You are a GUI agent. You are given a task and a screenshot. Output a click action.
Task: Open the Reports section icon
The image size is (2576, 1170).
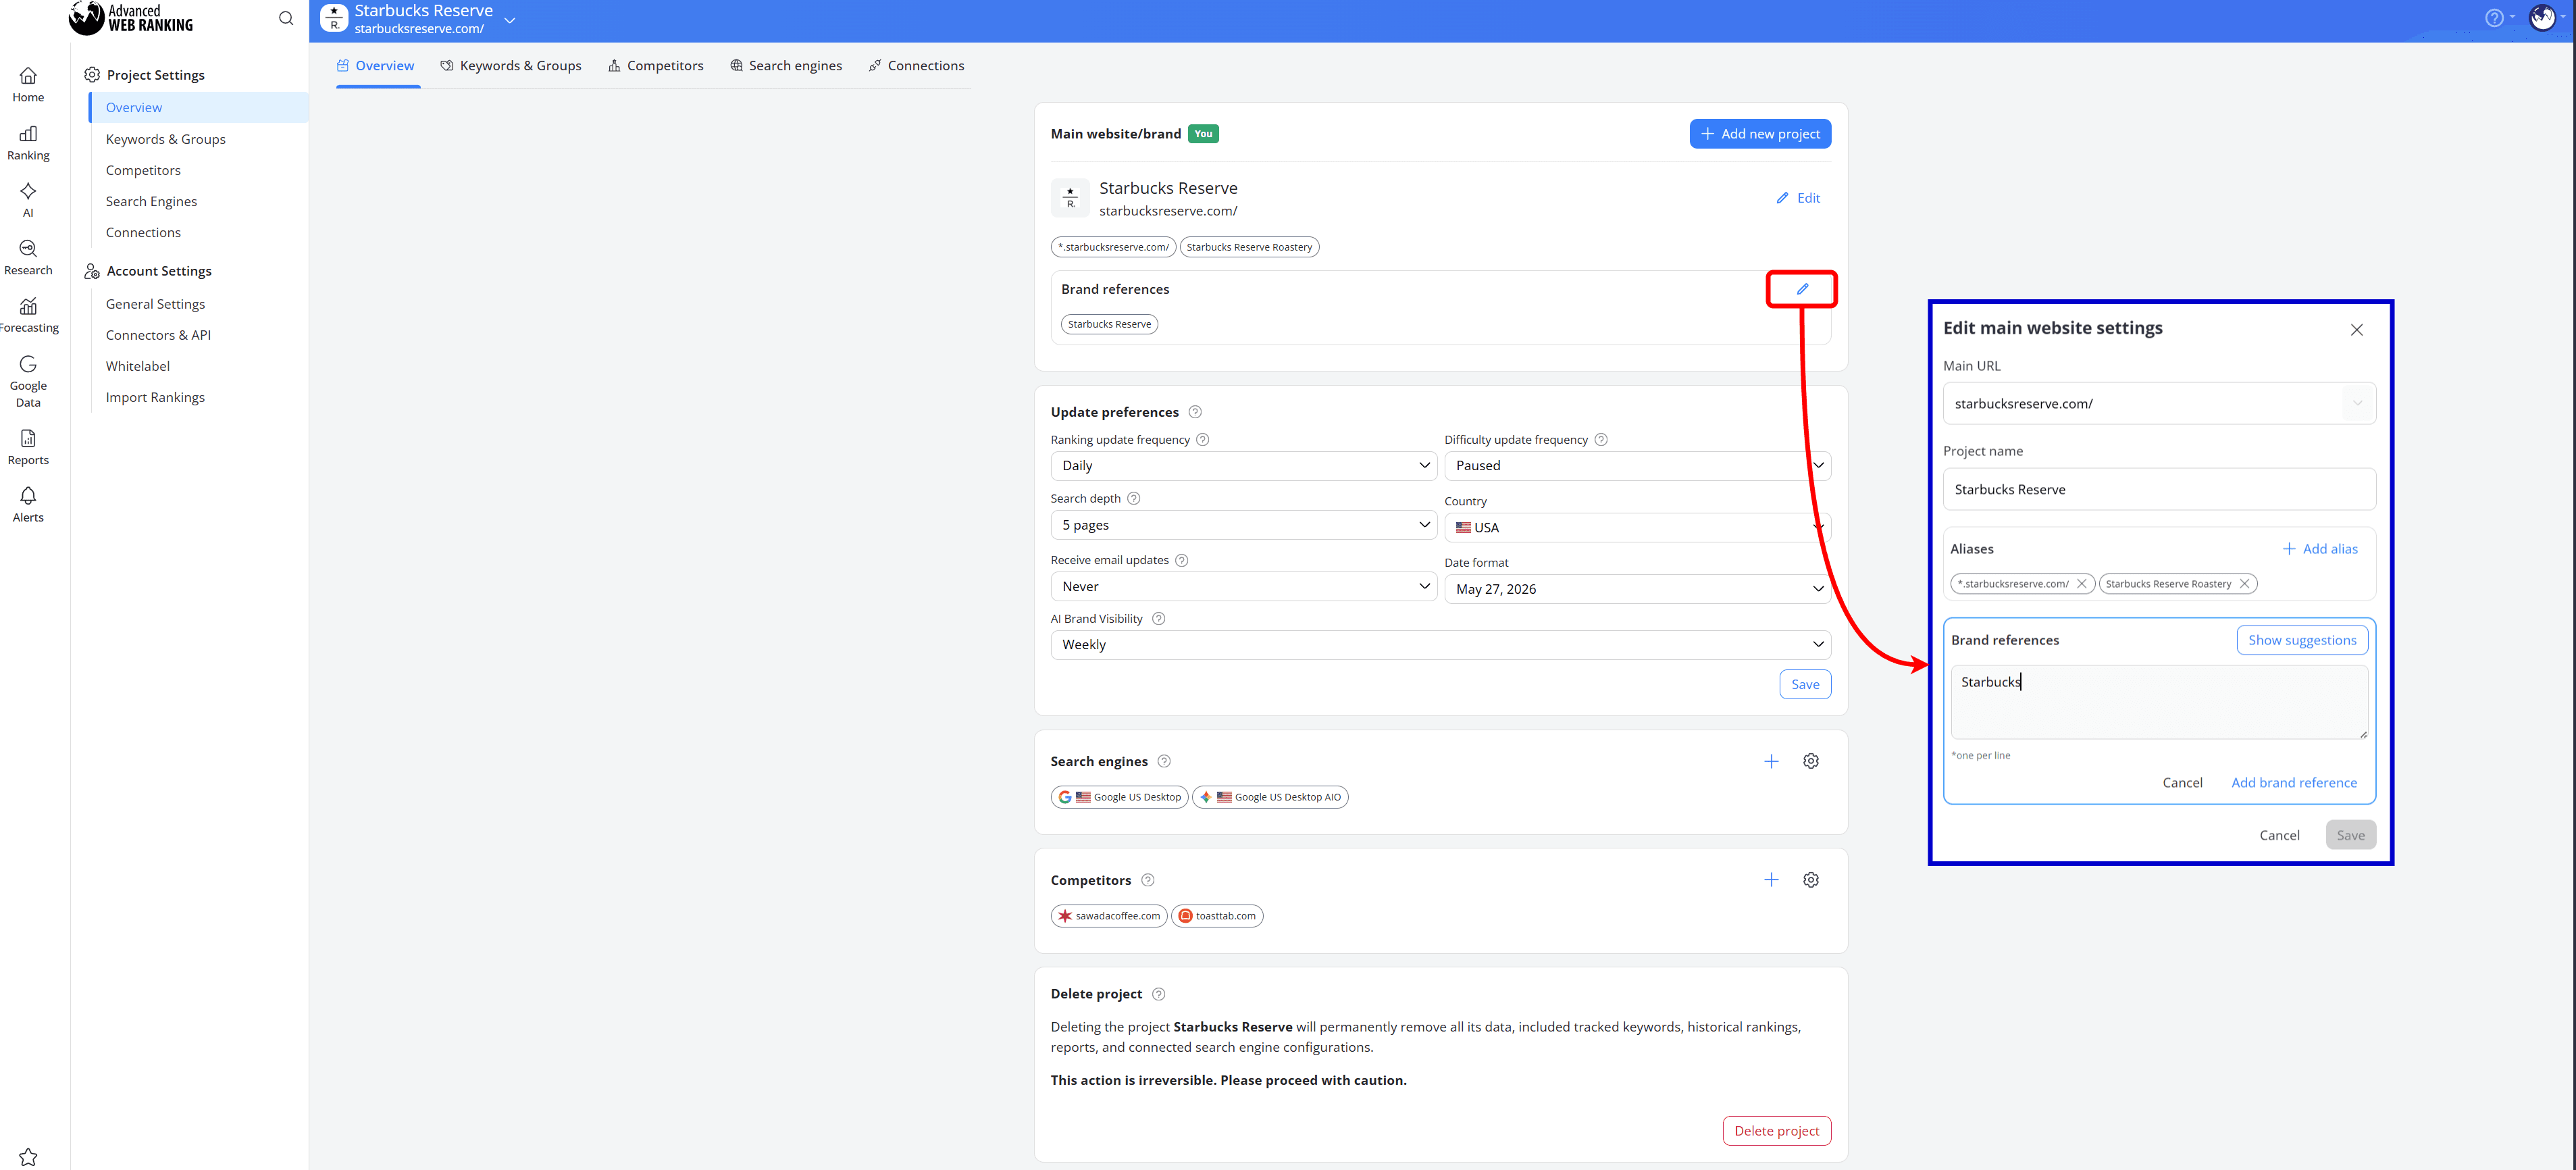(x=28, y=447)
